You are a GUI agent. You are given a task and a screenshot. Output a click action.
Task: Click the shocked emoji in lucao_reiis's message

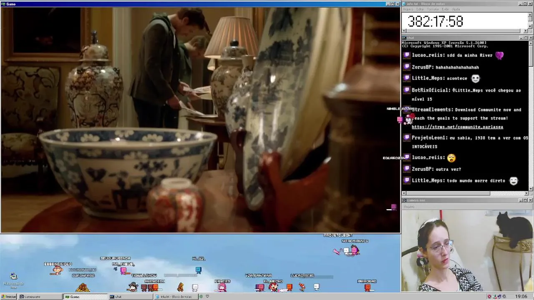click(451, 158)
